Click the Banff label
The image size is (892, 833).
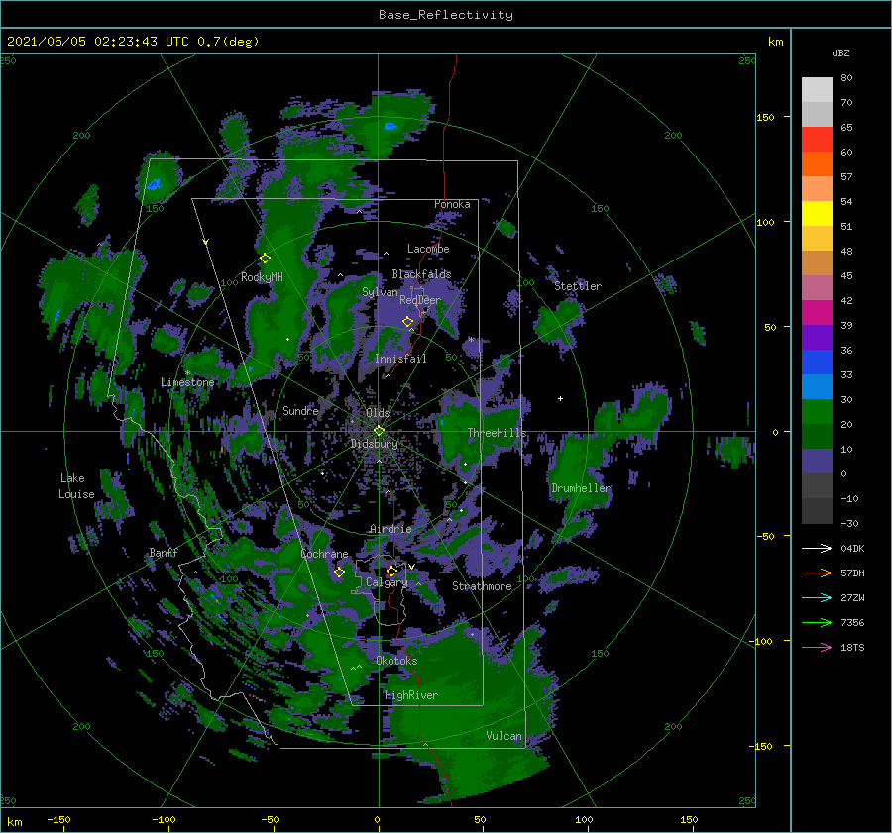click(164, 553)
